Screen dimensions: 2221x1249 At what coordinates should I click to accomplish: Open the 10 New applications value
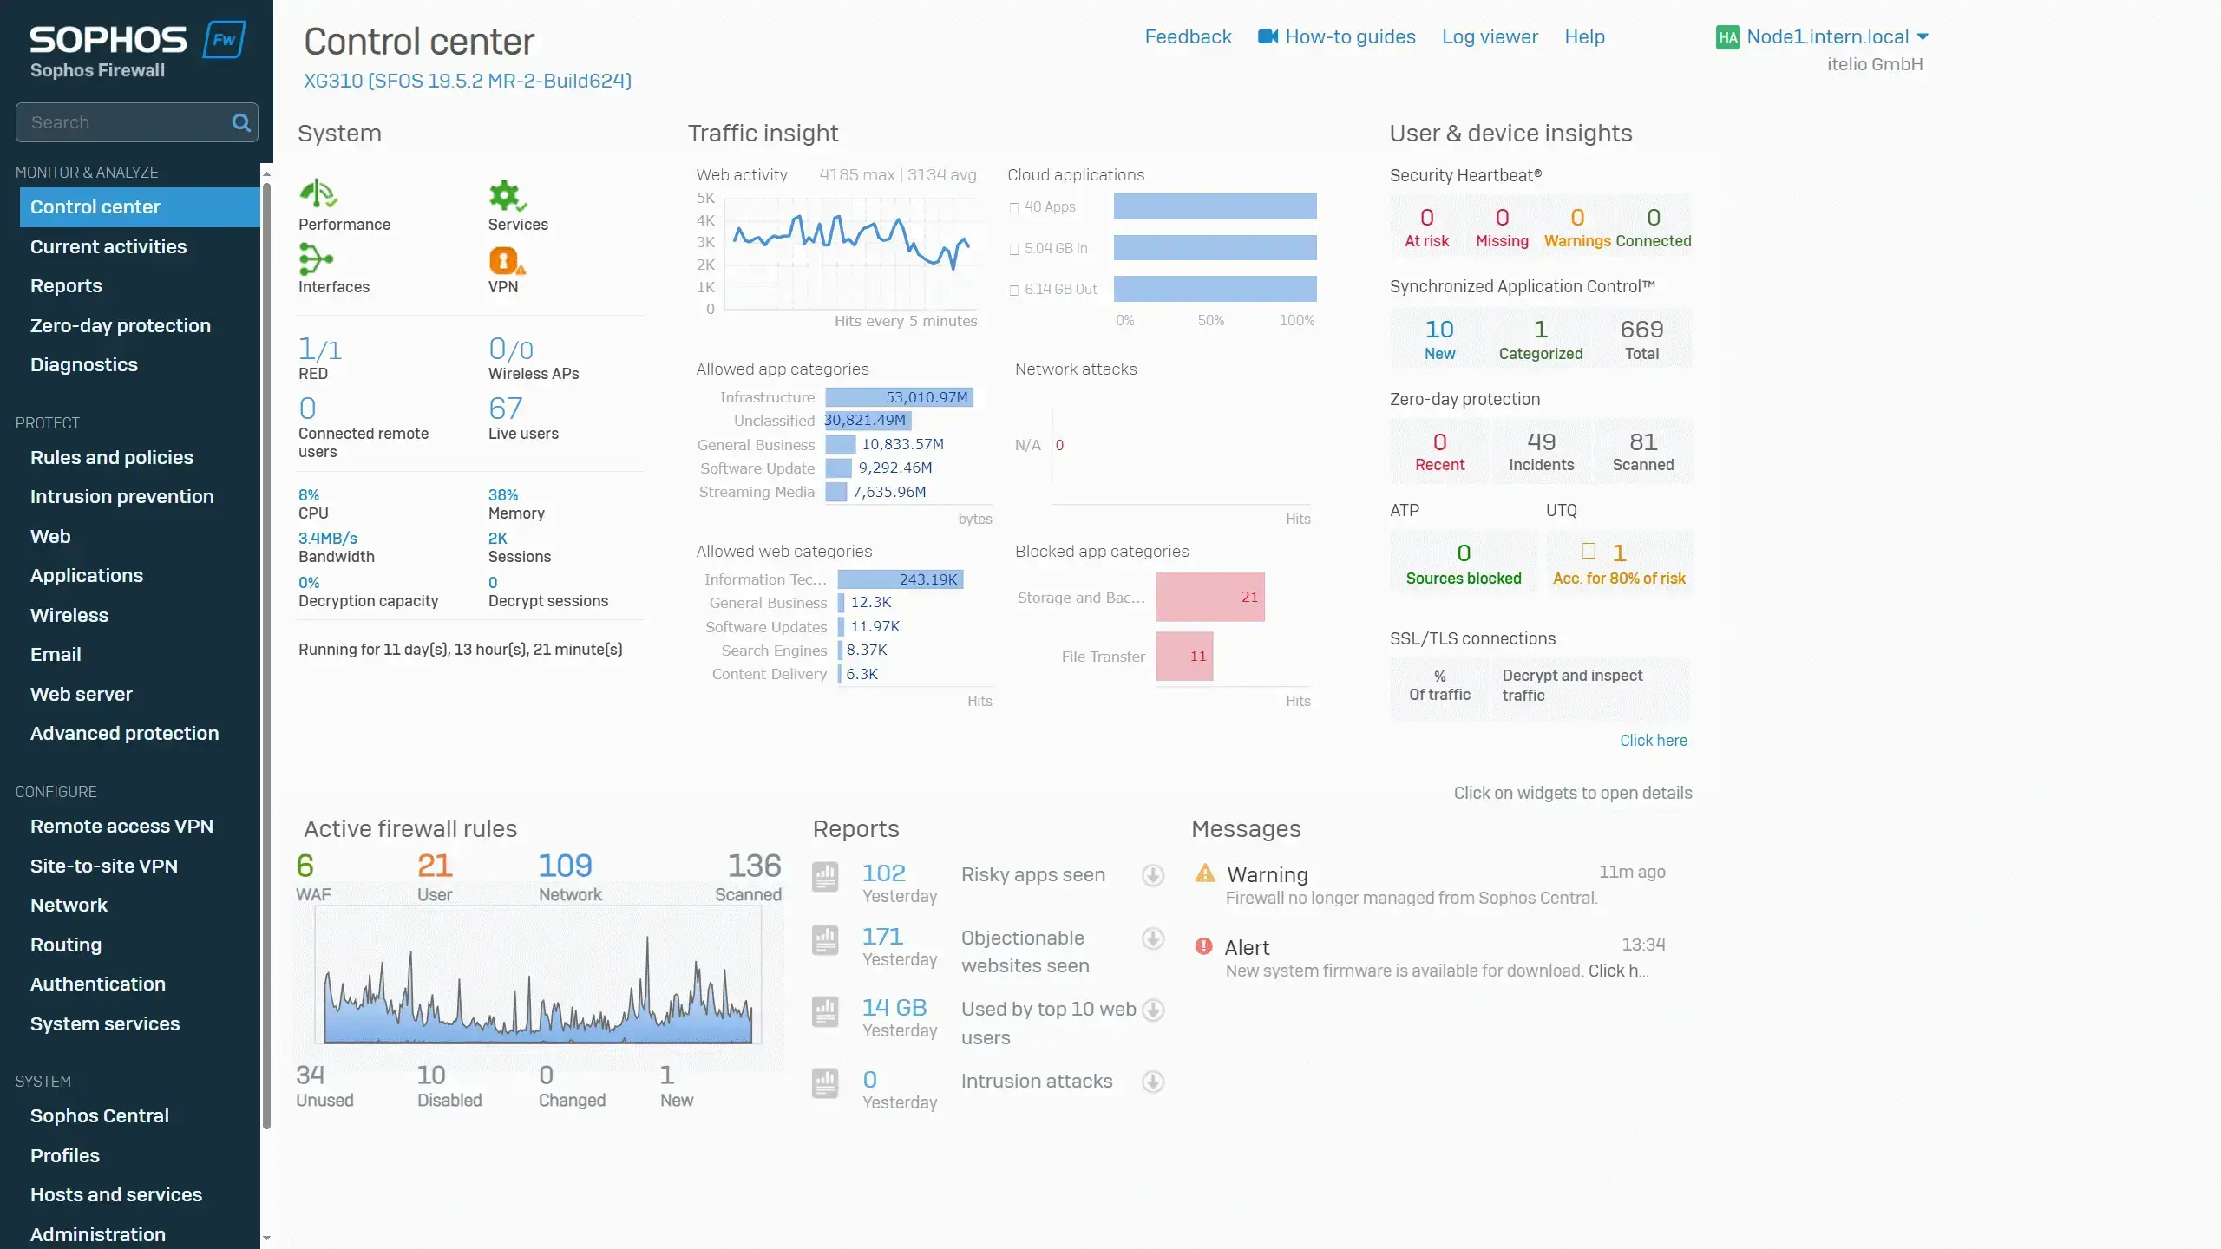1439,330
